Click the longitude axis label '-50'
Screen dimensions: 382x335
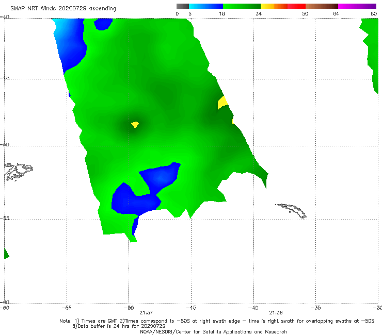click(129, 308)
